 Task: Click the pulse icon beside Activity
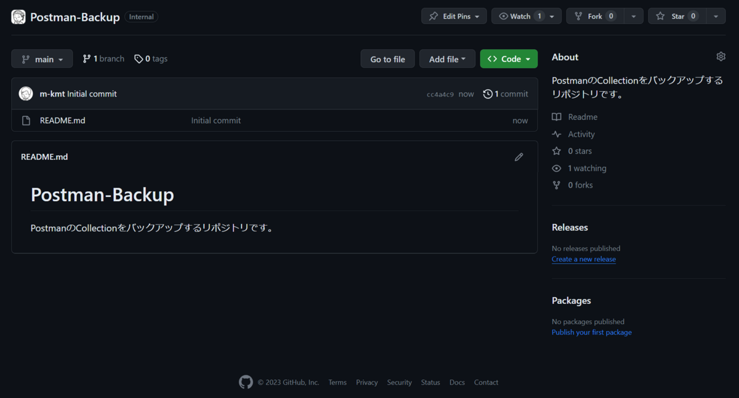557,134
